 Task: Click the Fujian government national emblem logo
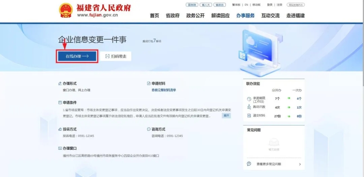(x=65, y=10)
